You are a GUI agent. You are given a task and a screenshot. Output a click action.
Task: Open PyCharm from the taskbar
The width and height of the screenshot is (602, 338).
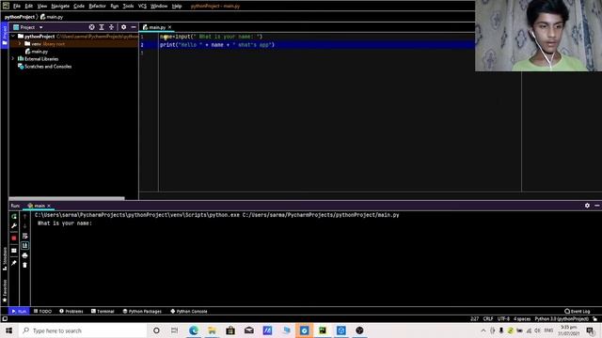tap(323, 330)
